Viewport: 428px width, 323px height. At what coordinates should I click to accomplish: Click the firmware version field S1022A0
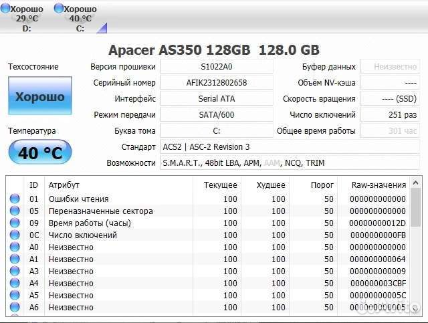217,66
